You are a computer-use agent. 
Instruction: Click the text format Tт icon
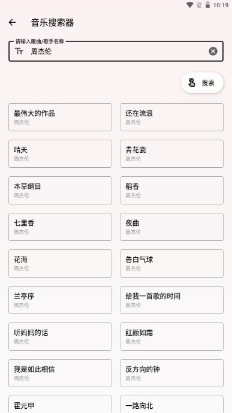19,51
